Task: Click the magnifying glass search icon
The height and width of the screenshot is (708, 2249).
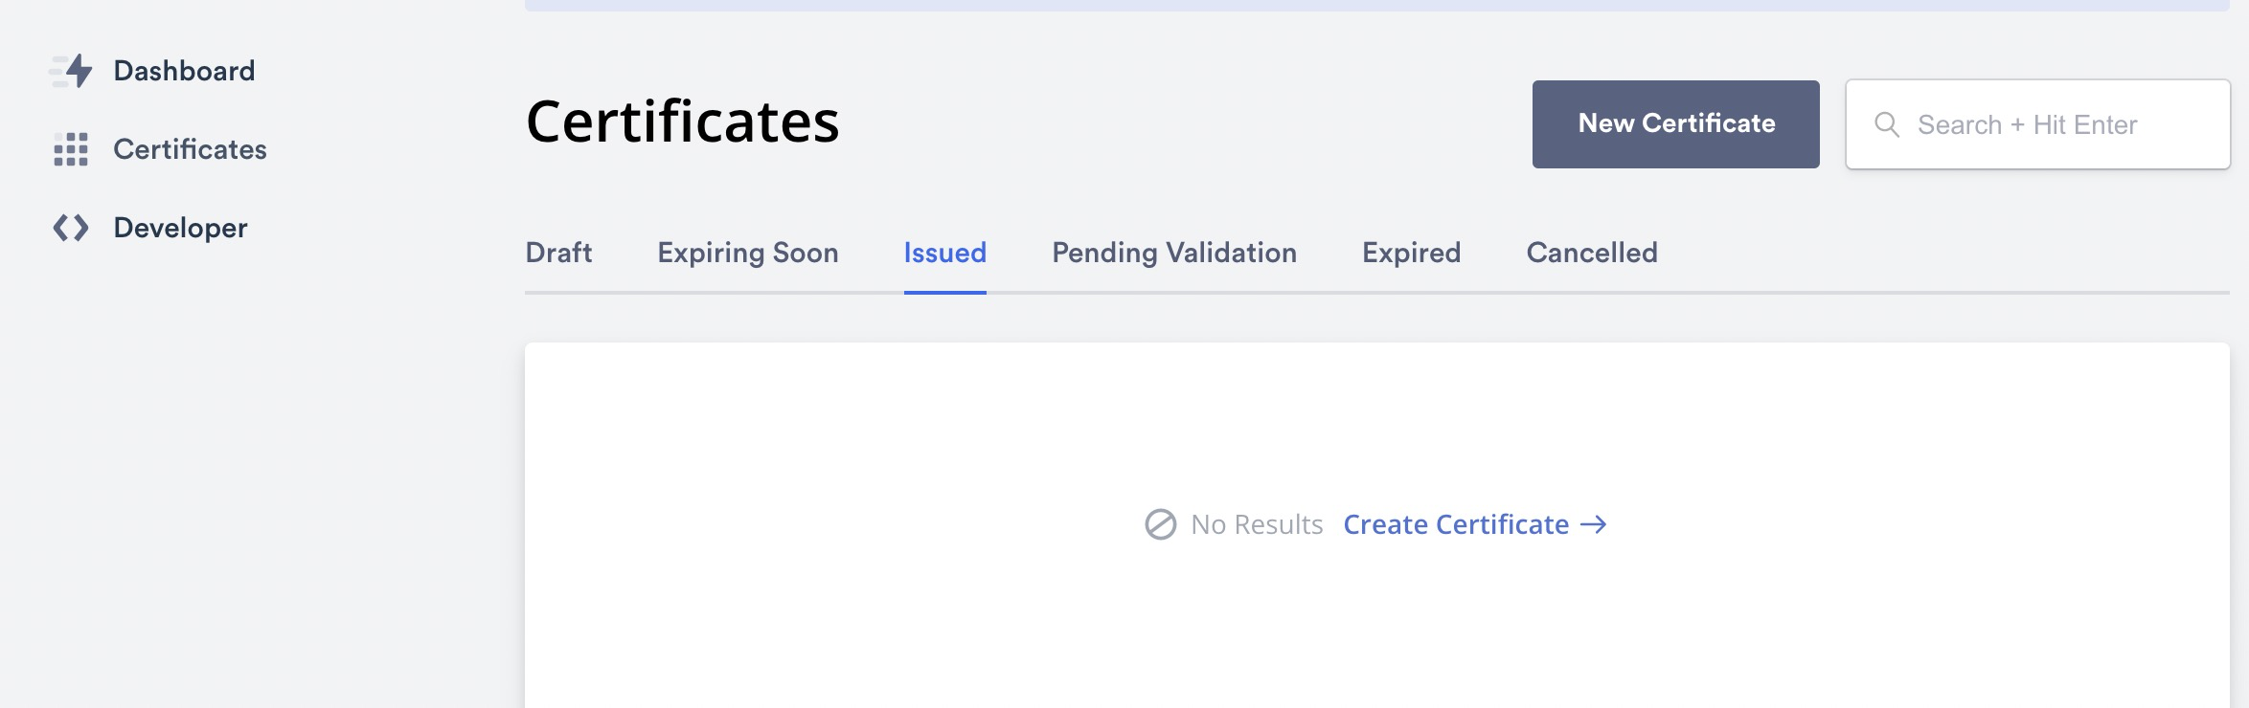Action: click(1888, 123)
